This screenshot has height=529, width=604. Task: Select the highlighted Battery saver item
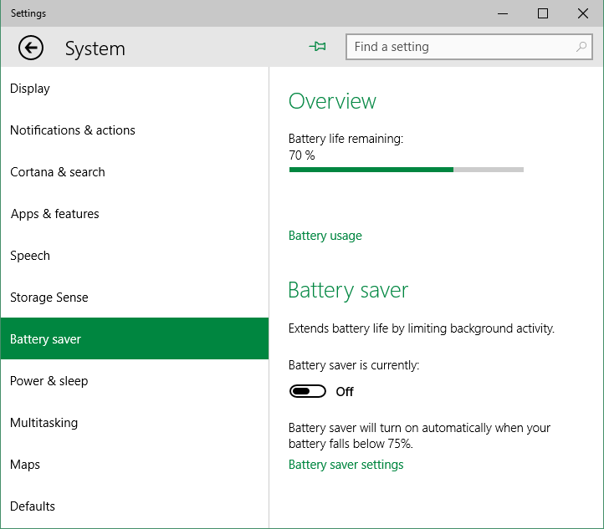tap(46, 339)
